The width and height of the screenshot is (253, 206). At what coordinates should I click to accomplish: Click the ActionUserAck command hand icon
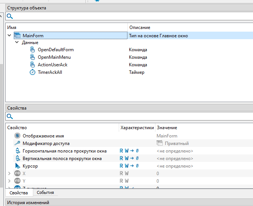pos(33,65)
